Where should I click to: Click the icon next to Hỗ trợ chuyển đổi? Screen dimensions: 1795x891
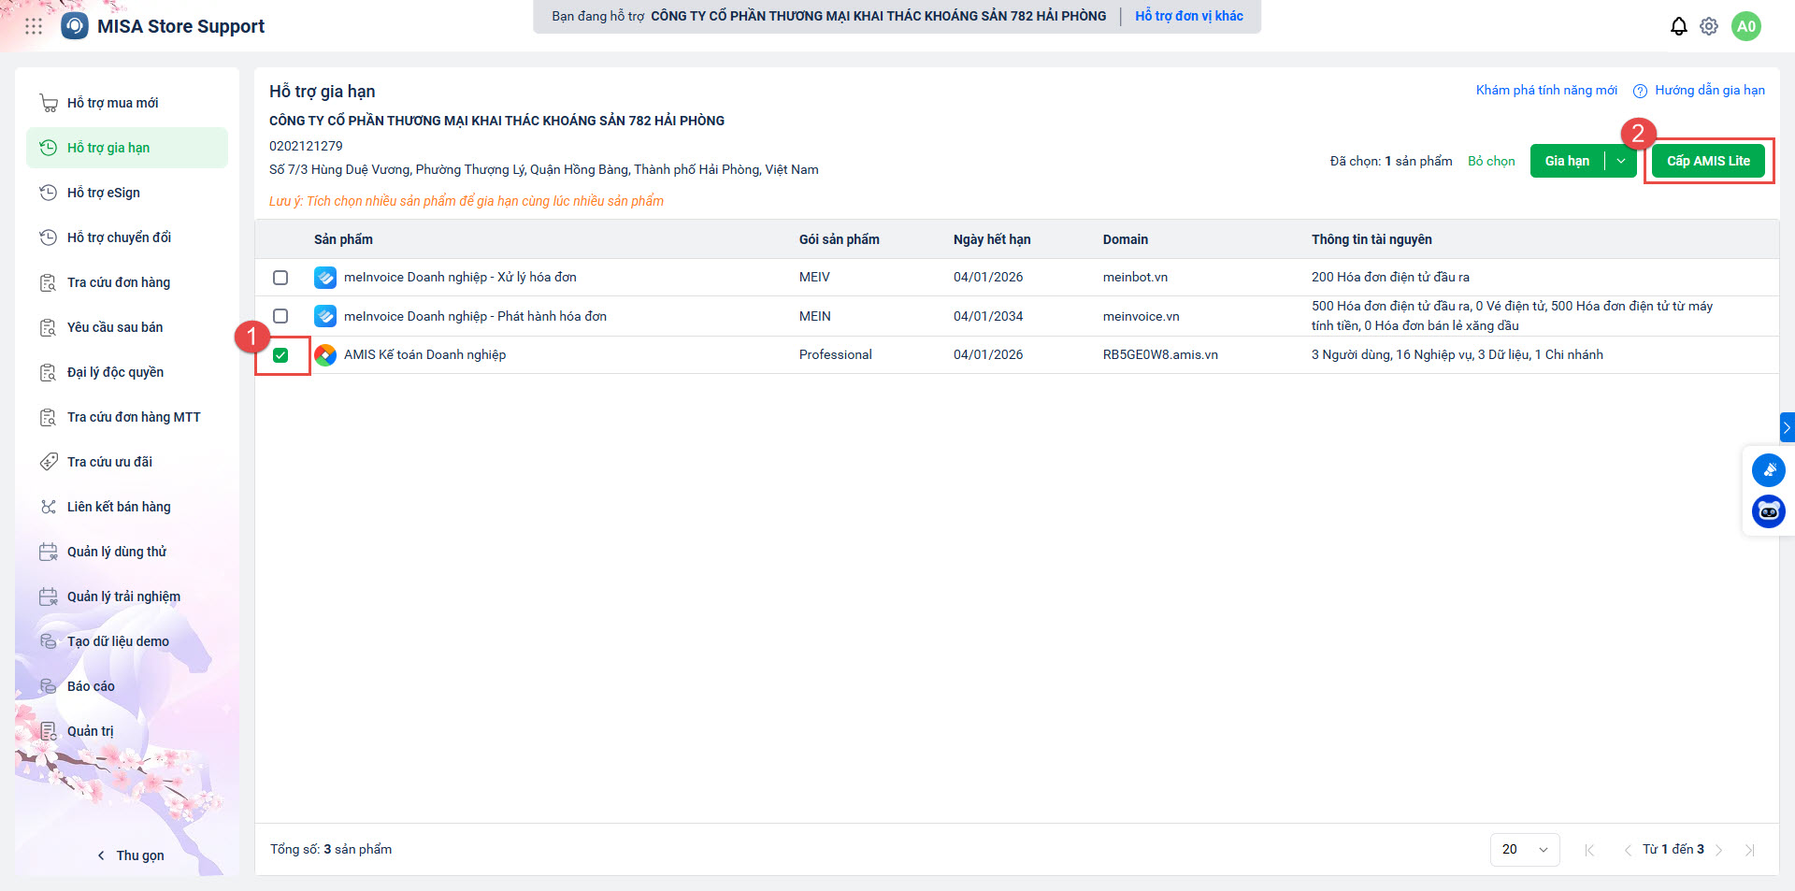click(49, 237)
